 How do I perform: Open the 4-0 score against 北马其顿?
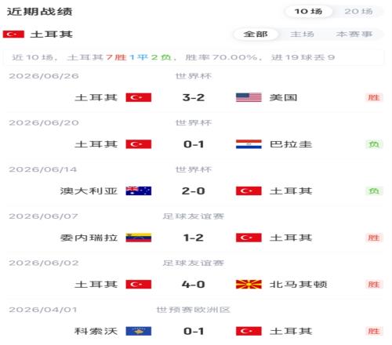click(x=194, y=285)
